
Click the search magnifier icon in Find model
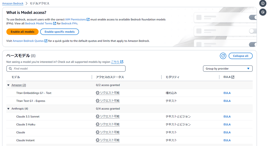10,68
